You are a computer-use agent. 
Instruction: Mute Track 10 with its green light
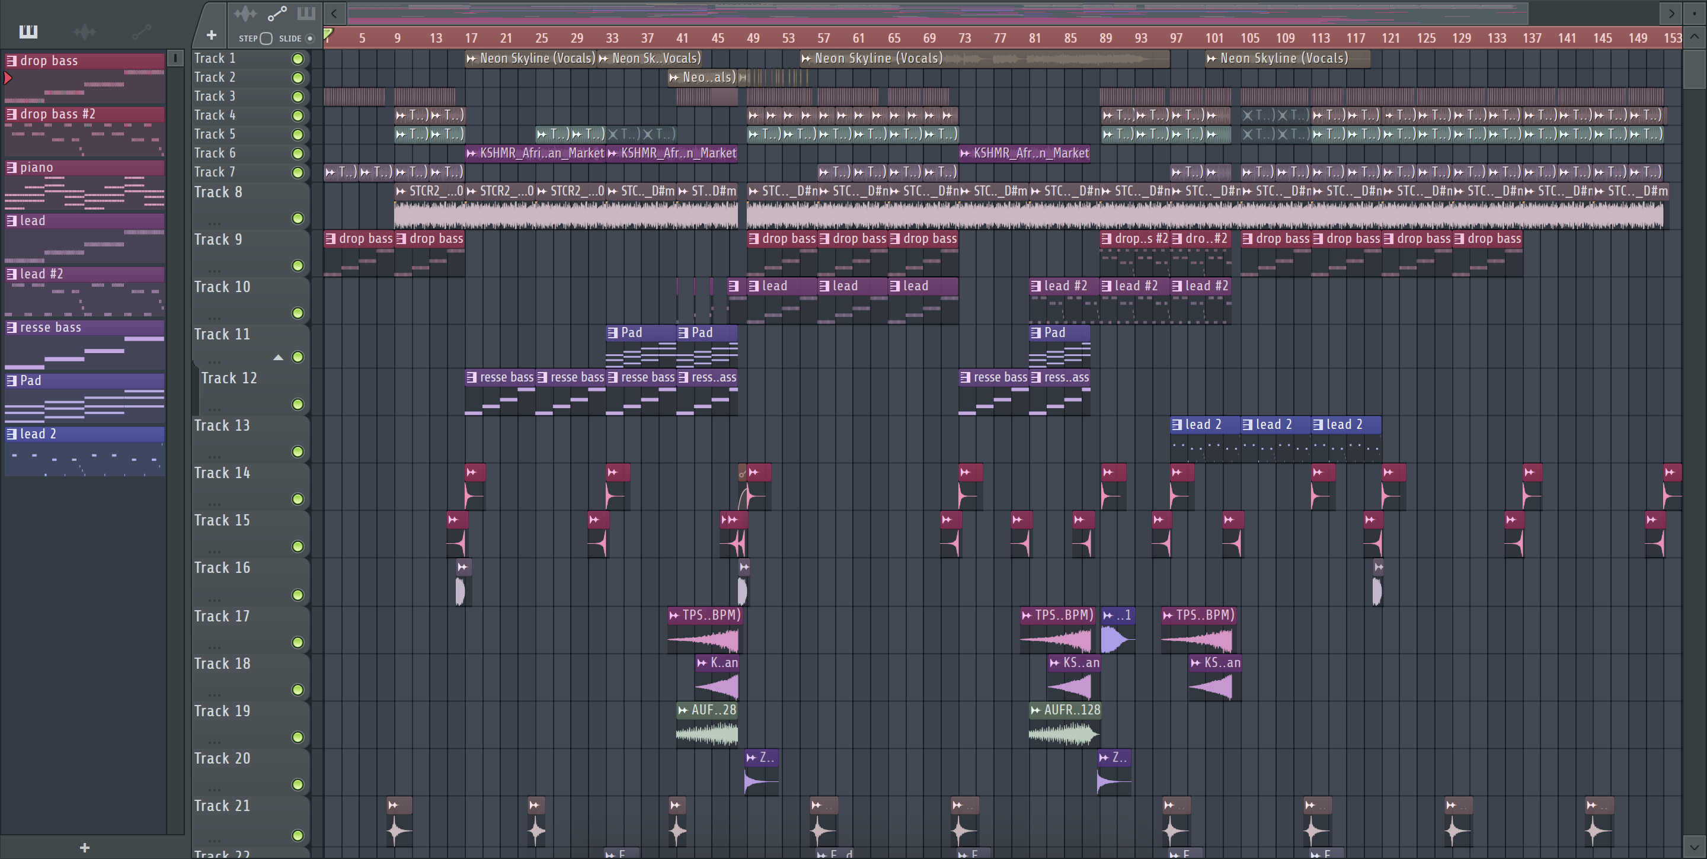point(298,313)
